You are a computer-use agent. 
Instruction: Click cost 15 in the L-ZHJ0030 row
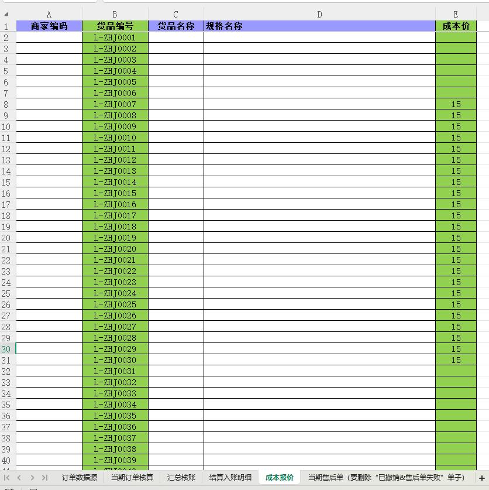456,360
